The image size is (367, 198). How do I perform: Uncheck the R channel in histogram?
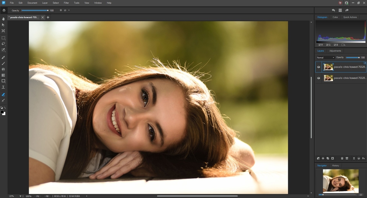click(x=320, y=45)
